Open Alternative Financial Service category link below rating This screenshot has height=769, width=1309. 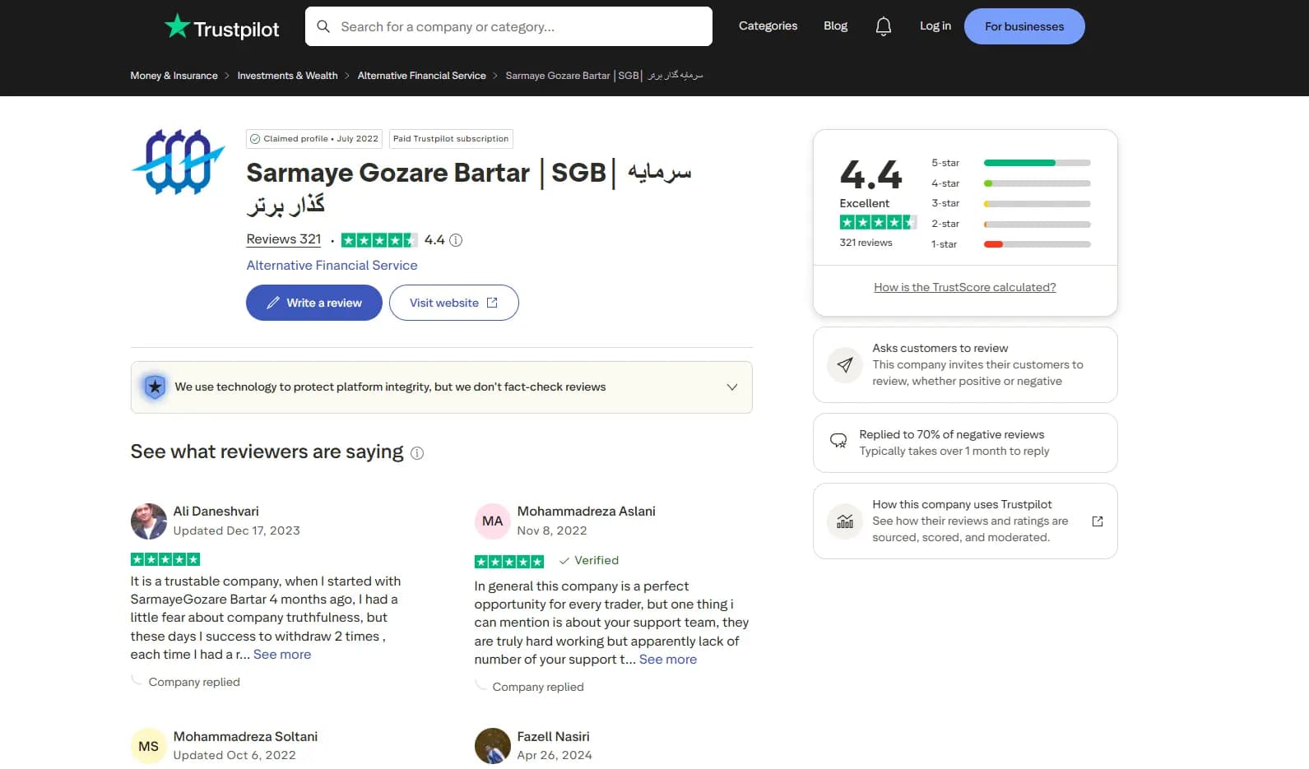[x=332, y=266]
